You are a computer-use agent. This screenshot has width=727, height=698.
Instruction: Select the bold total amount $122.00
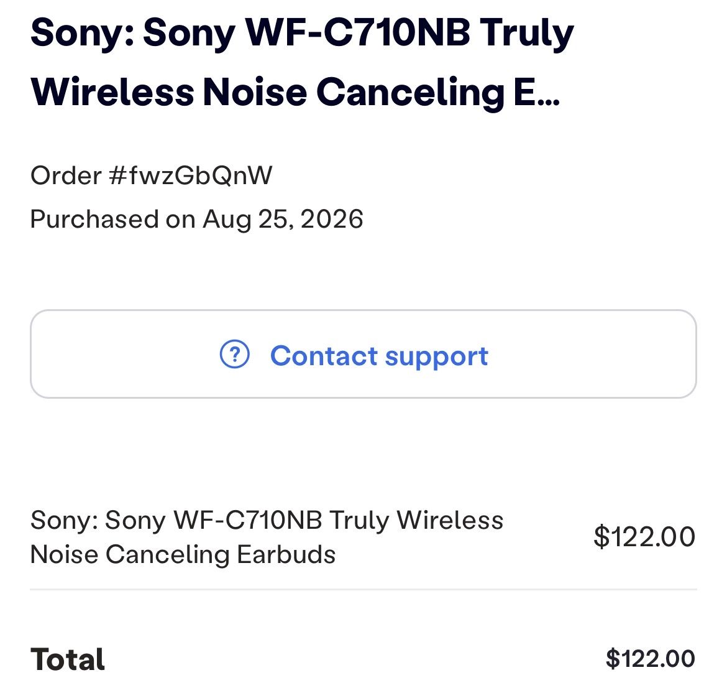coord(651,659)
